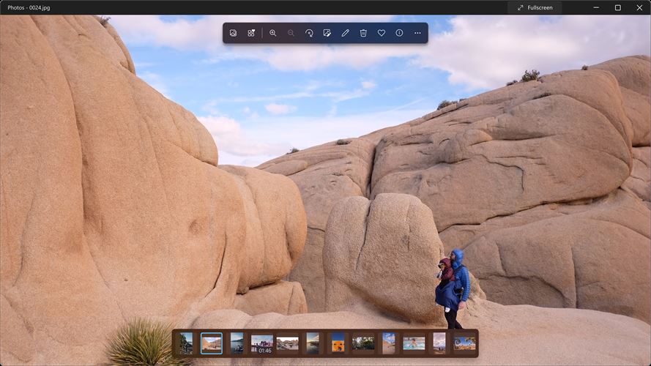Minimize the Photos window
Viewport: 651px width, 366px height.
[596, 7]
